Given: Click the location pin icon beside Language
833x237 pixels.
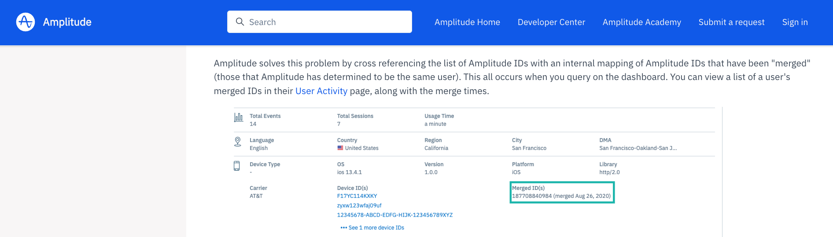Looking at the screenshot, I should [x=238, y=142].
